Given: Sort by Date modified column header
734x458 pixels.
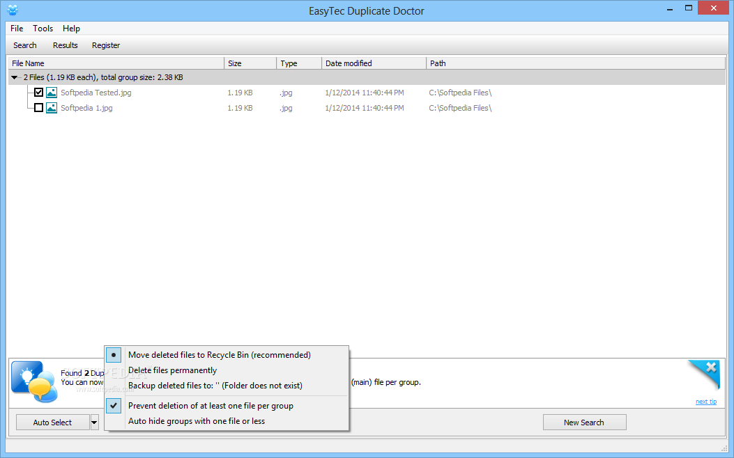Looking at the screenshot, I should (x=374, y=63).
